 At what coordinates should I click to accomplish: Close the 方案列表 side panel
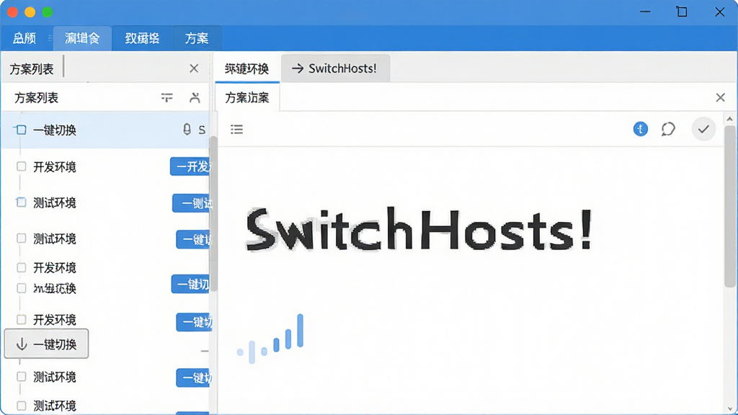(x=194, y=68)
